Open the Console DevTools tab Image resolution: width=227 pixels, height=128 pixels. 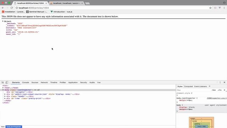pos(26,82)
